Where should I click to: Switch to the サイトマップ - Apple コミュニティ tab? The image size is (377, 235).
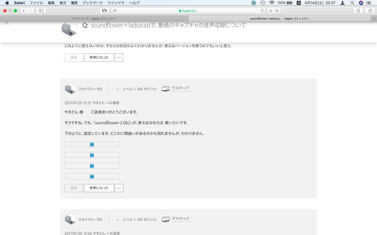[94, 19]
